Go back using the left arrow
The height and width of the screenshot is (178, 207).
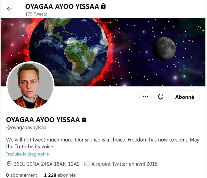pos(9,9)
